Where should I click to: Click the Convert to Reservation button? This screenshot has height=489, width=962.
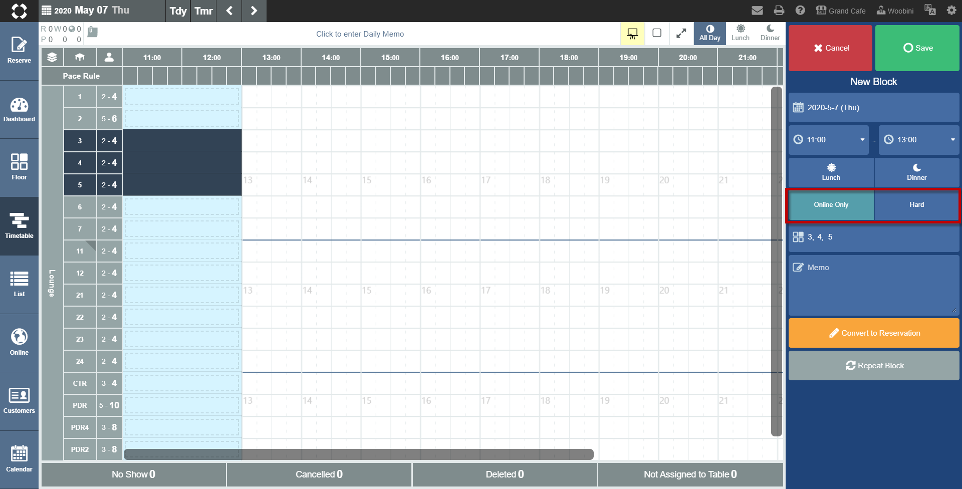click(874, 333)
